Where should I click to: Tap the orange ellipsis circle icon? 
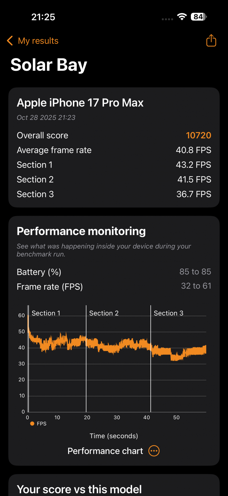click(x=154, y=451)
